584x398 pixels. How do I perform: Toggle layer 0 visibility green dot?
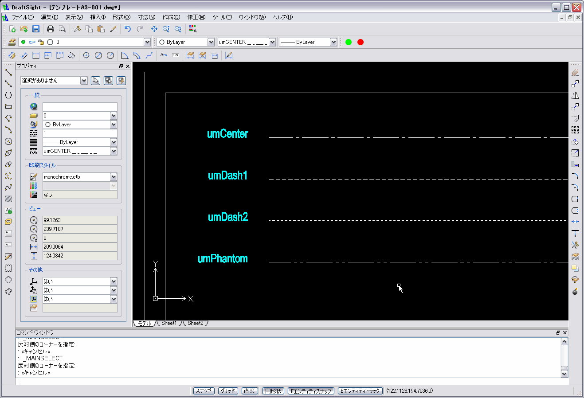click(x=23, y=42)
